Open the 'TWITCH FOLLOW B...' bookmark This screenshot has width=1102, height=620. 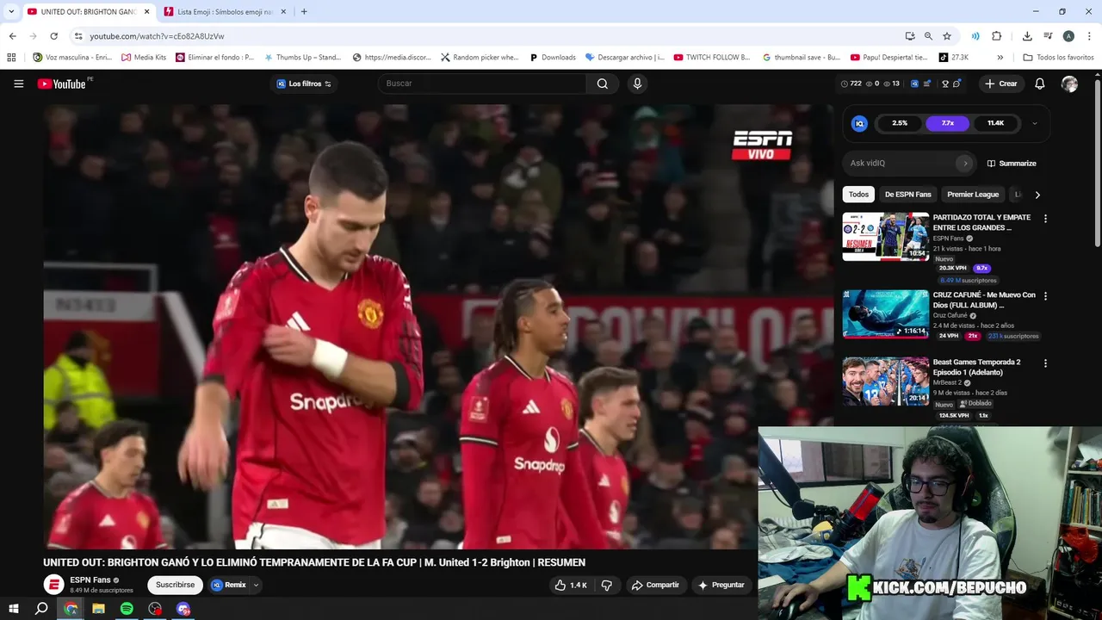(x=712, y=58)
